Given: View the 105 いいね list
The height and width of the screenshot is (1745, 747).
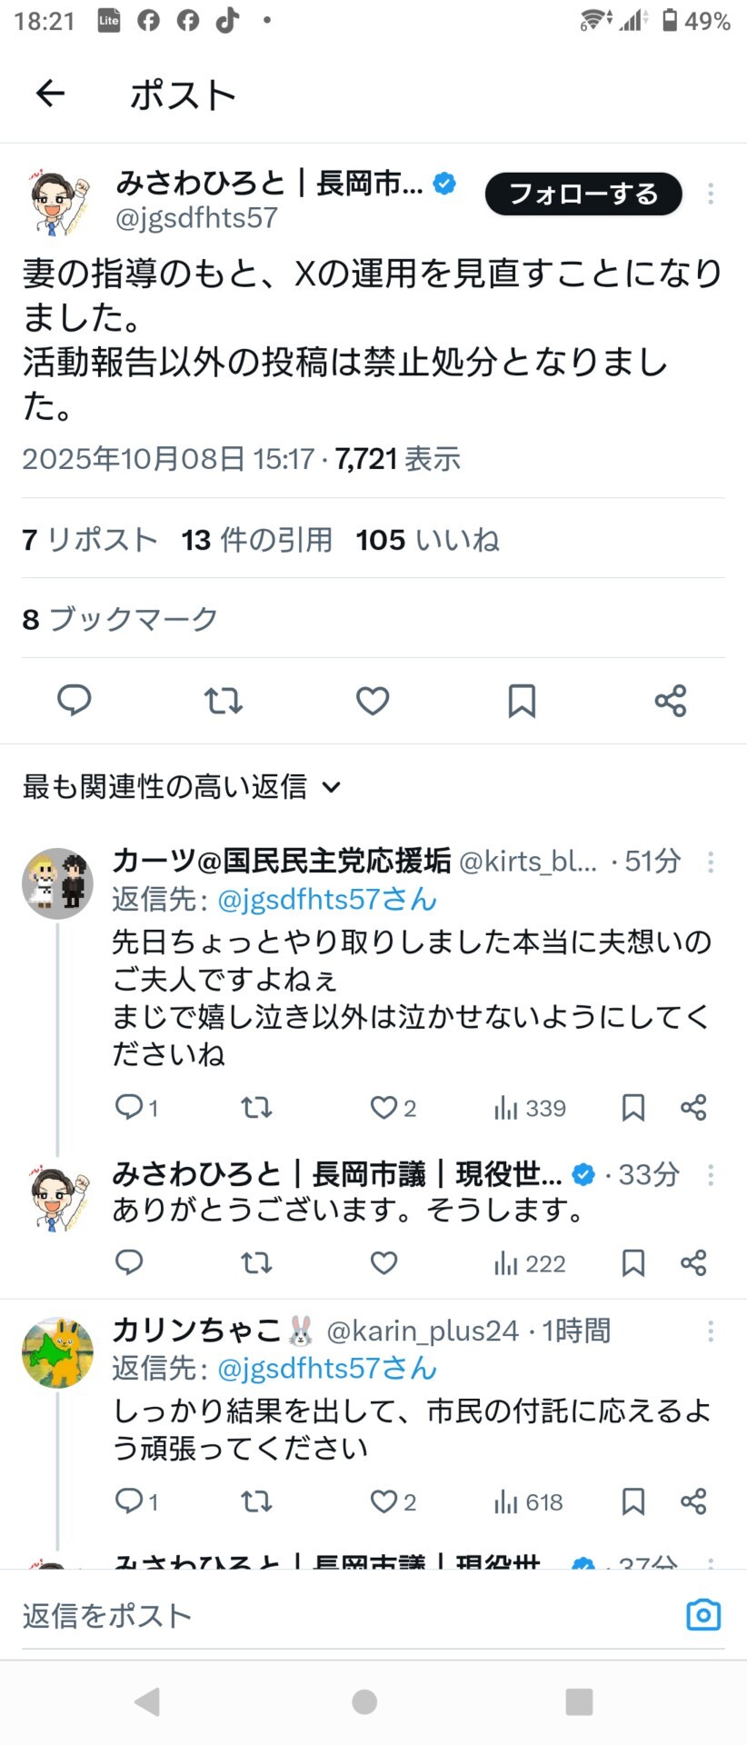Looking at the screenshot, I should tap(427, 540).
